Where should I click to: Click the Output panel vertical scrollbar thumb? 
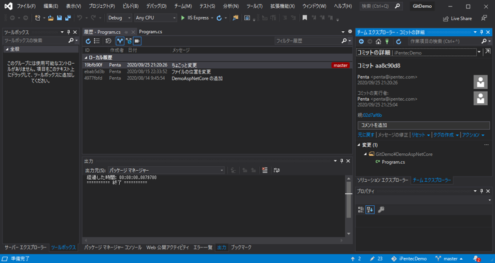348,200
